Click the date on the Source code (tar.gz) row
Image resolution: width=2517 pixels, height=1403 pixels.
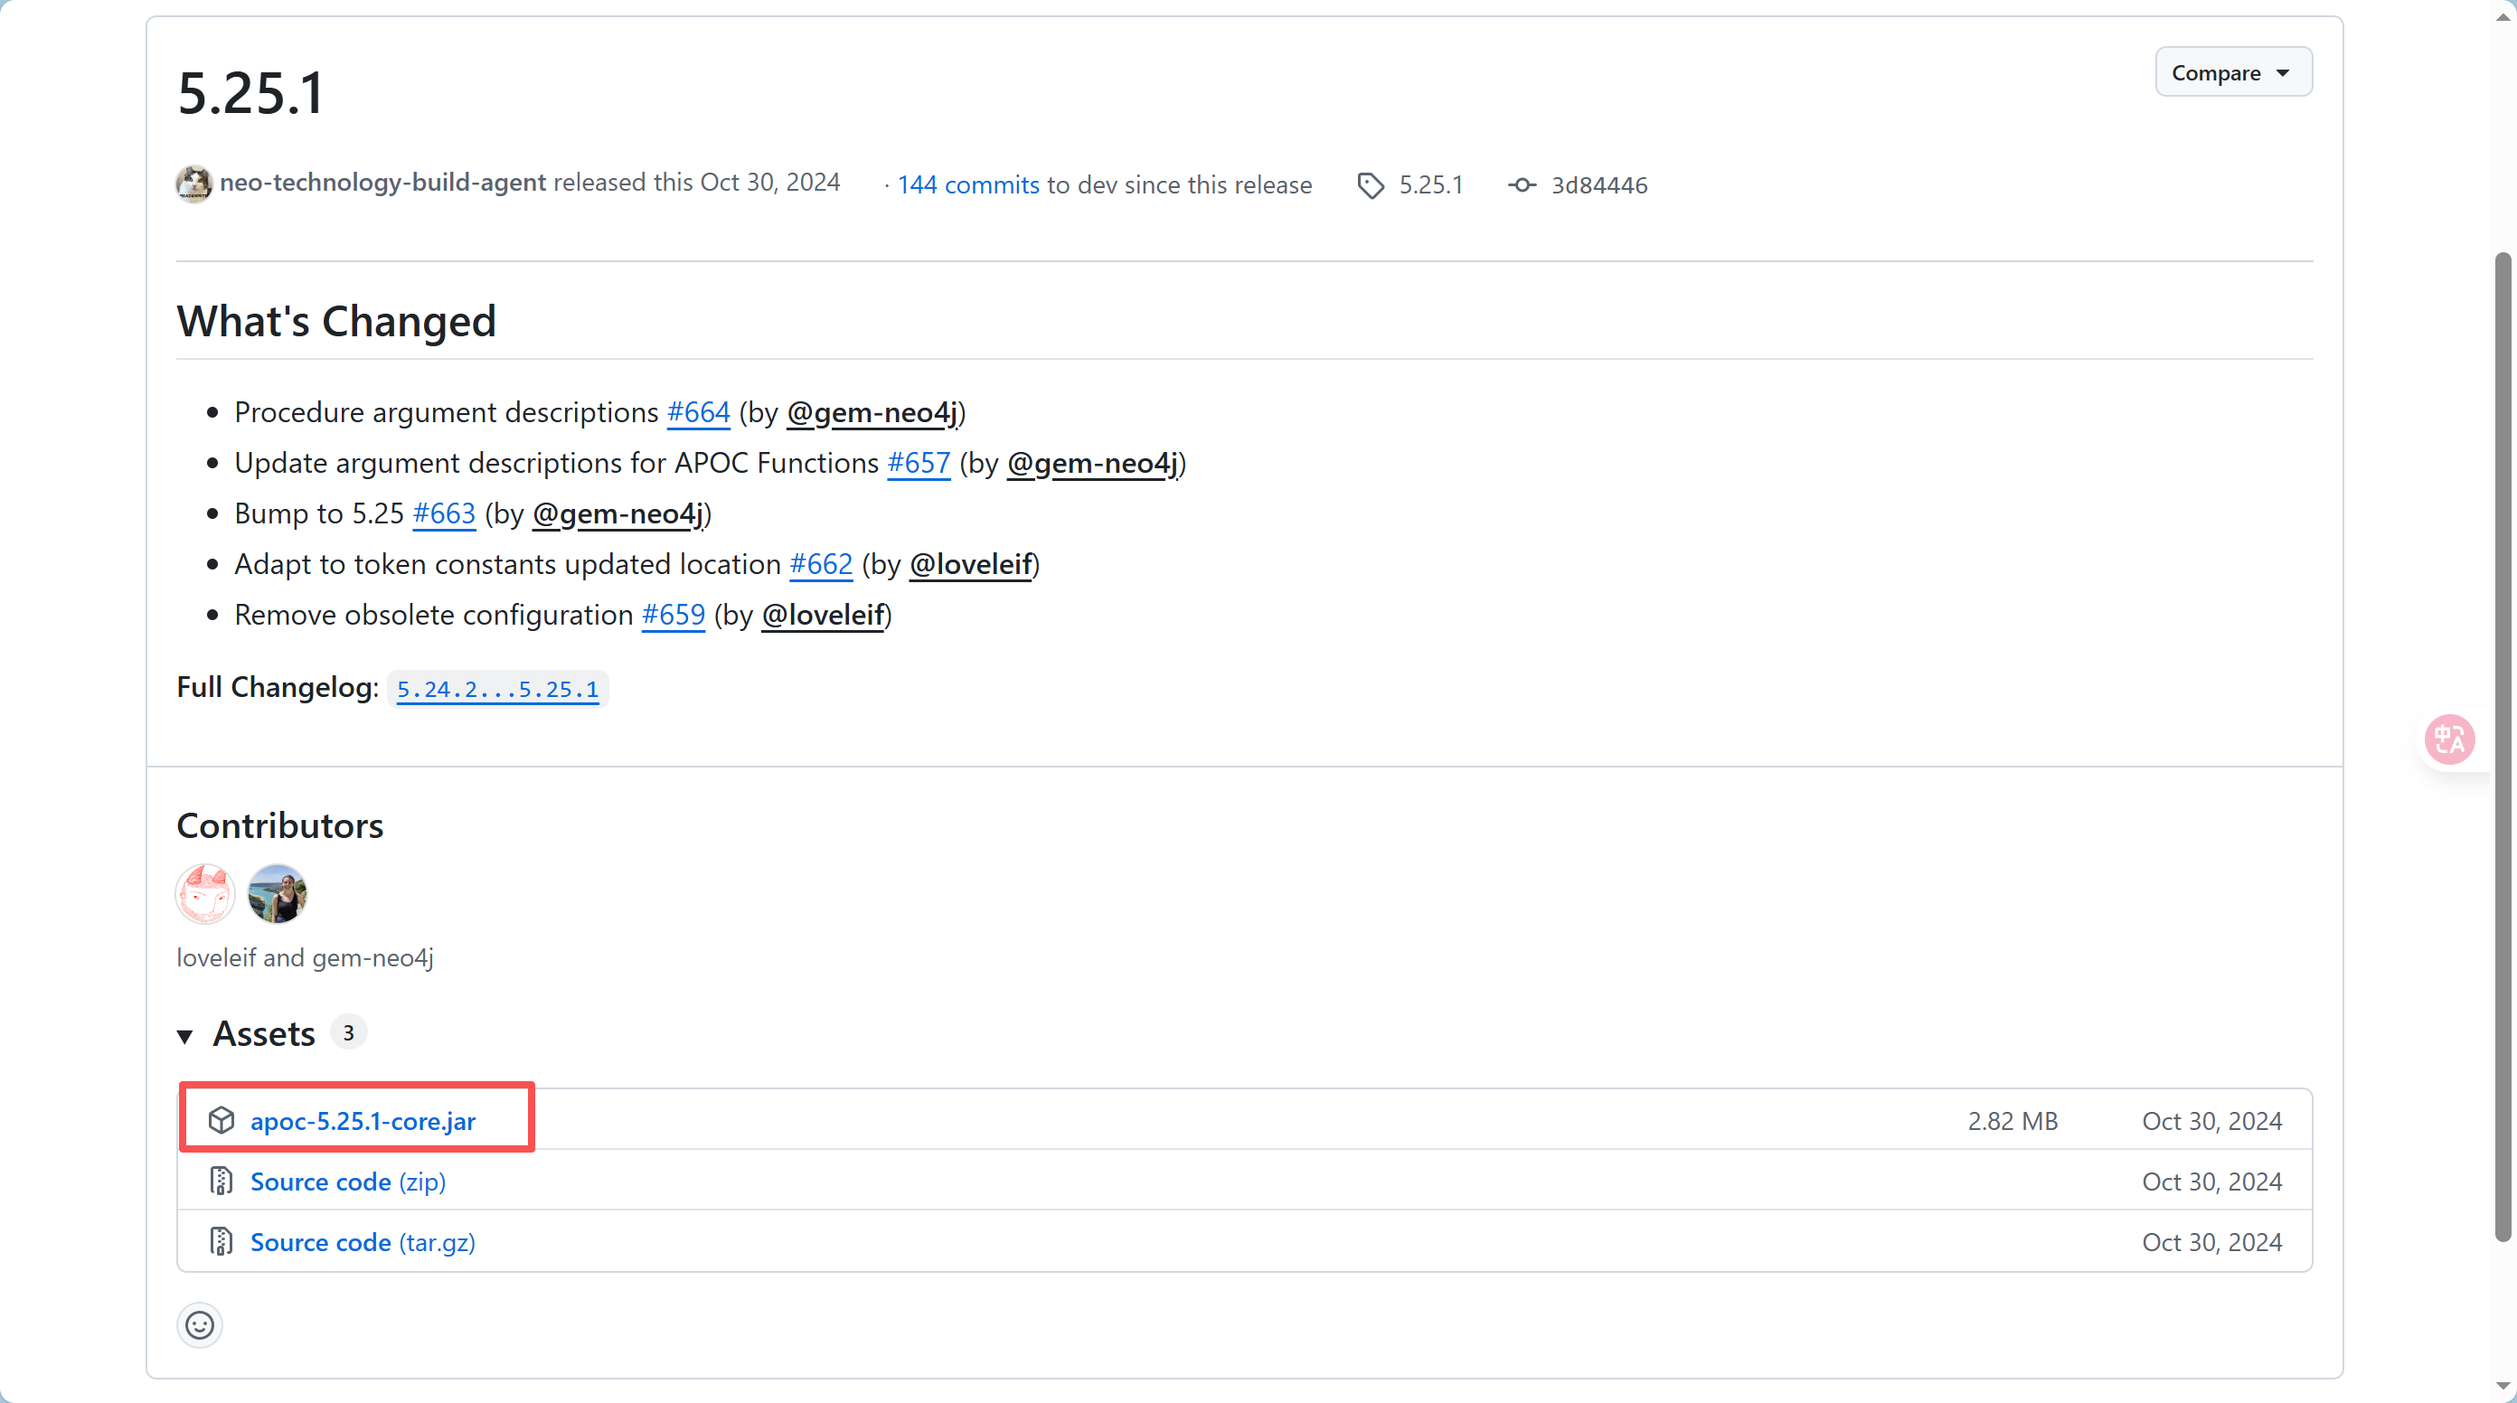tap(2212, 1242)
